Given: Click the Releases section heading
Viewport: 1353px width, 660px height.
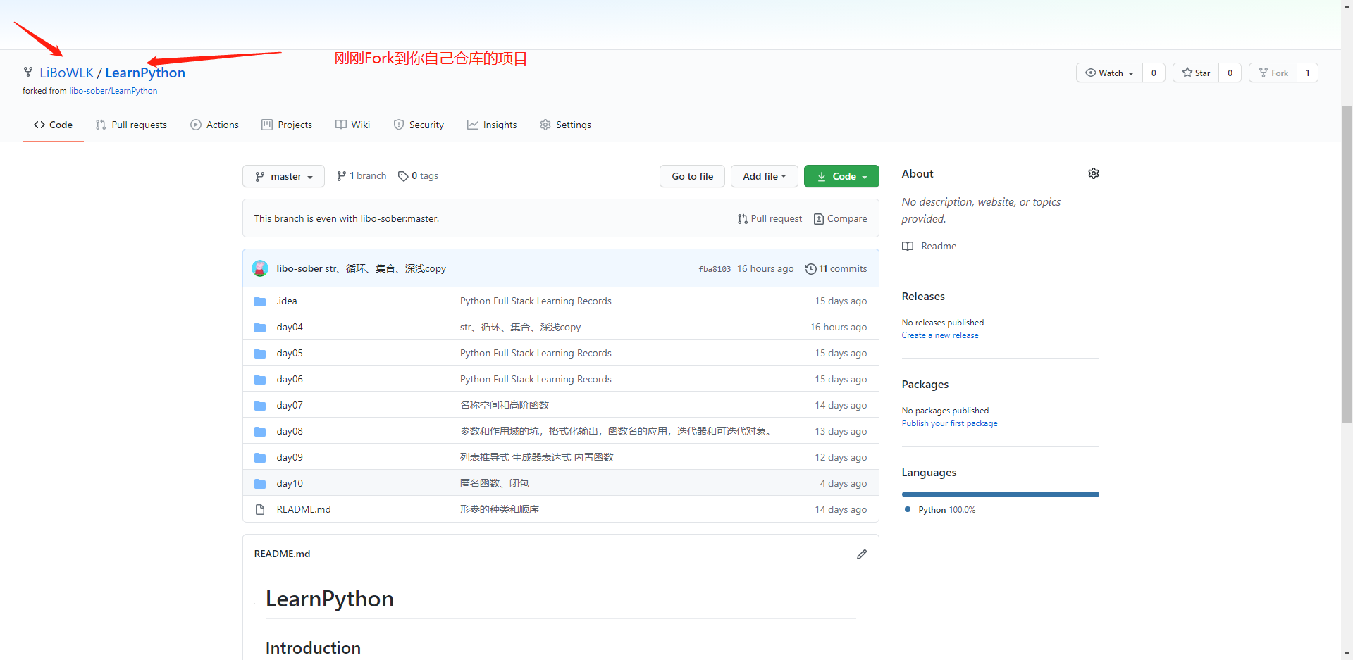Looking at the screenshot, I should coord(923,297).
